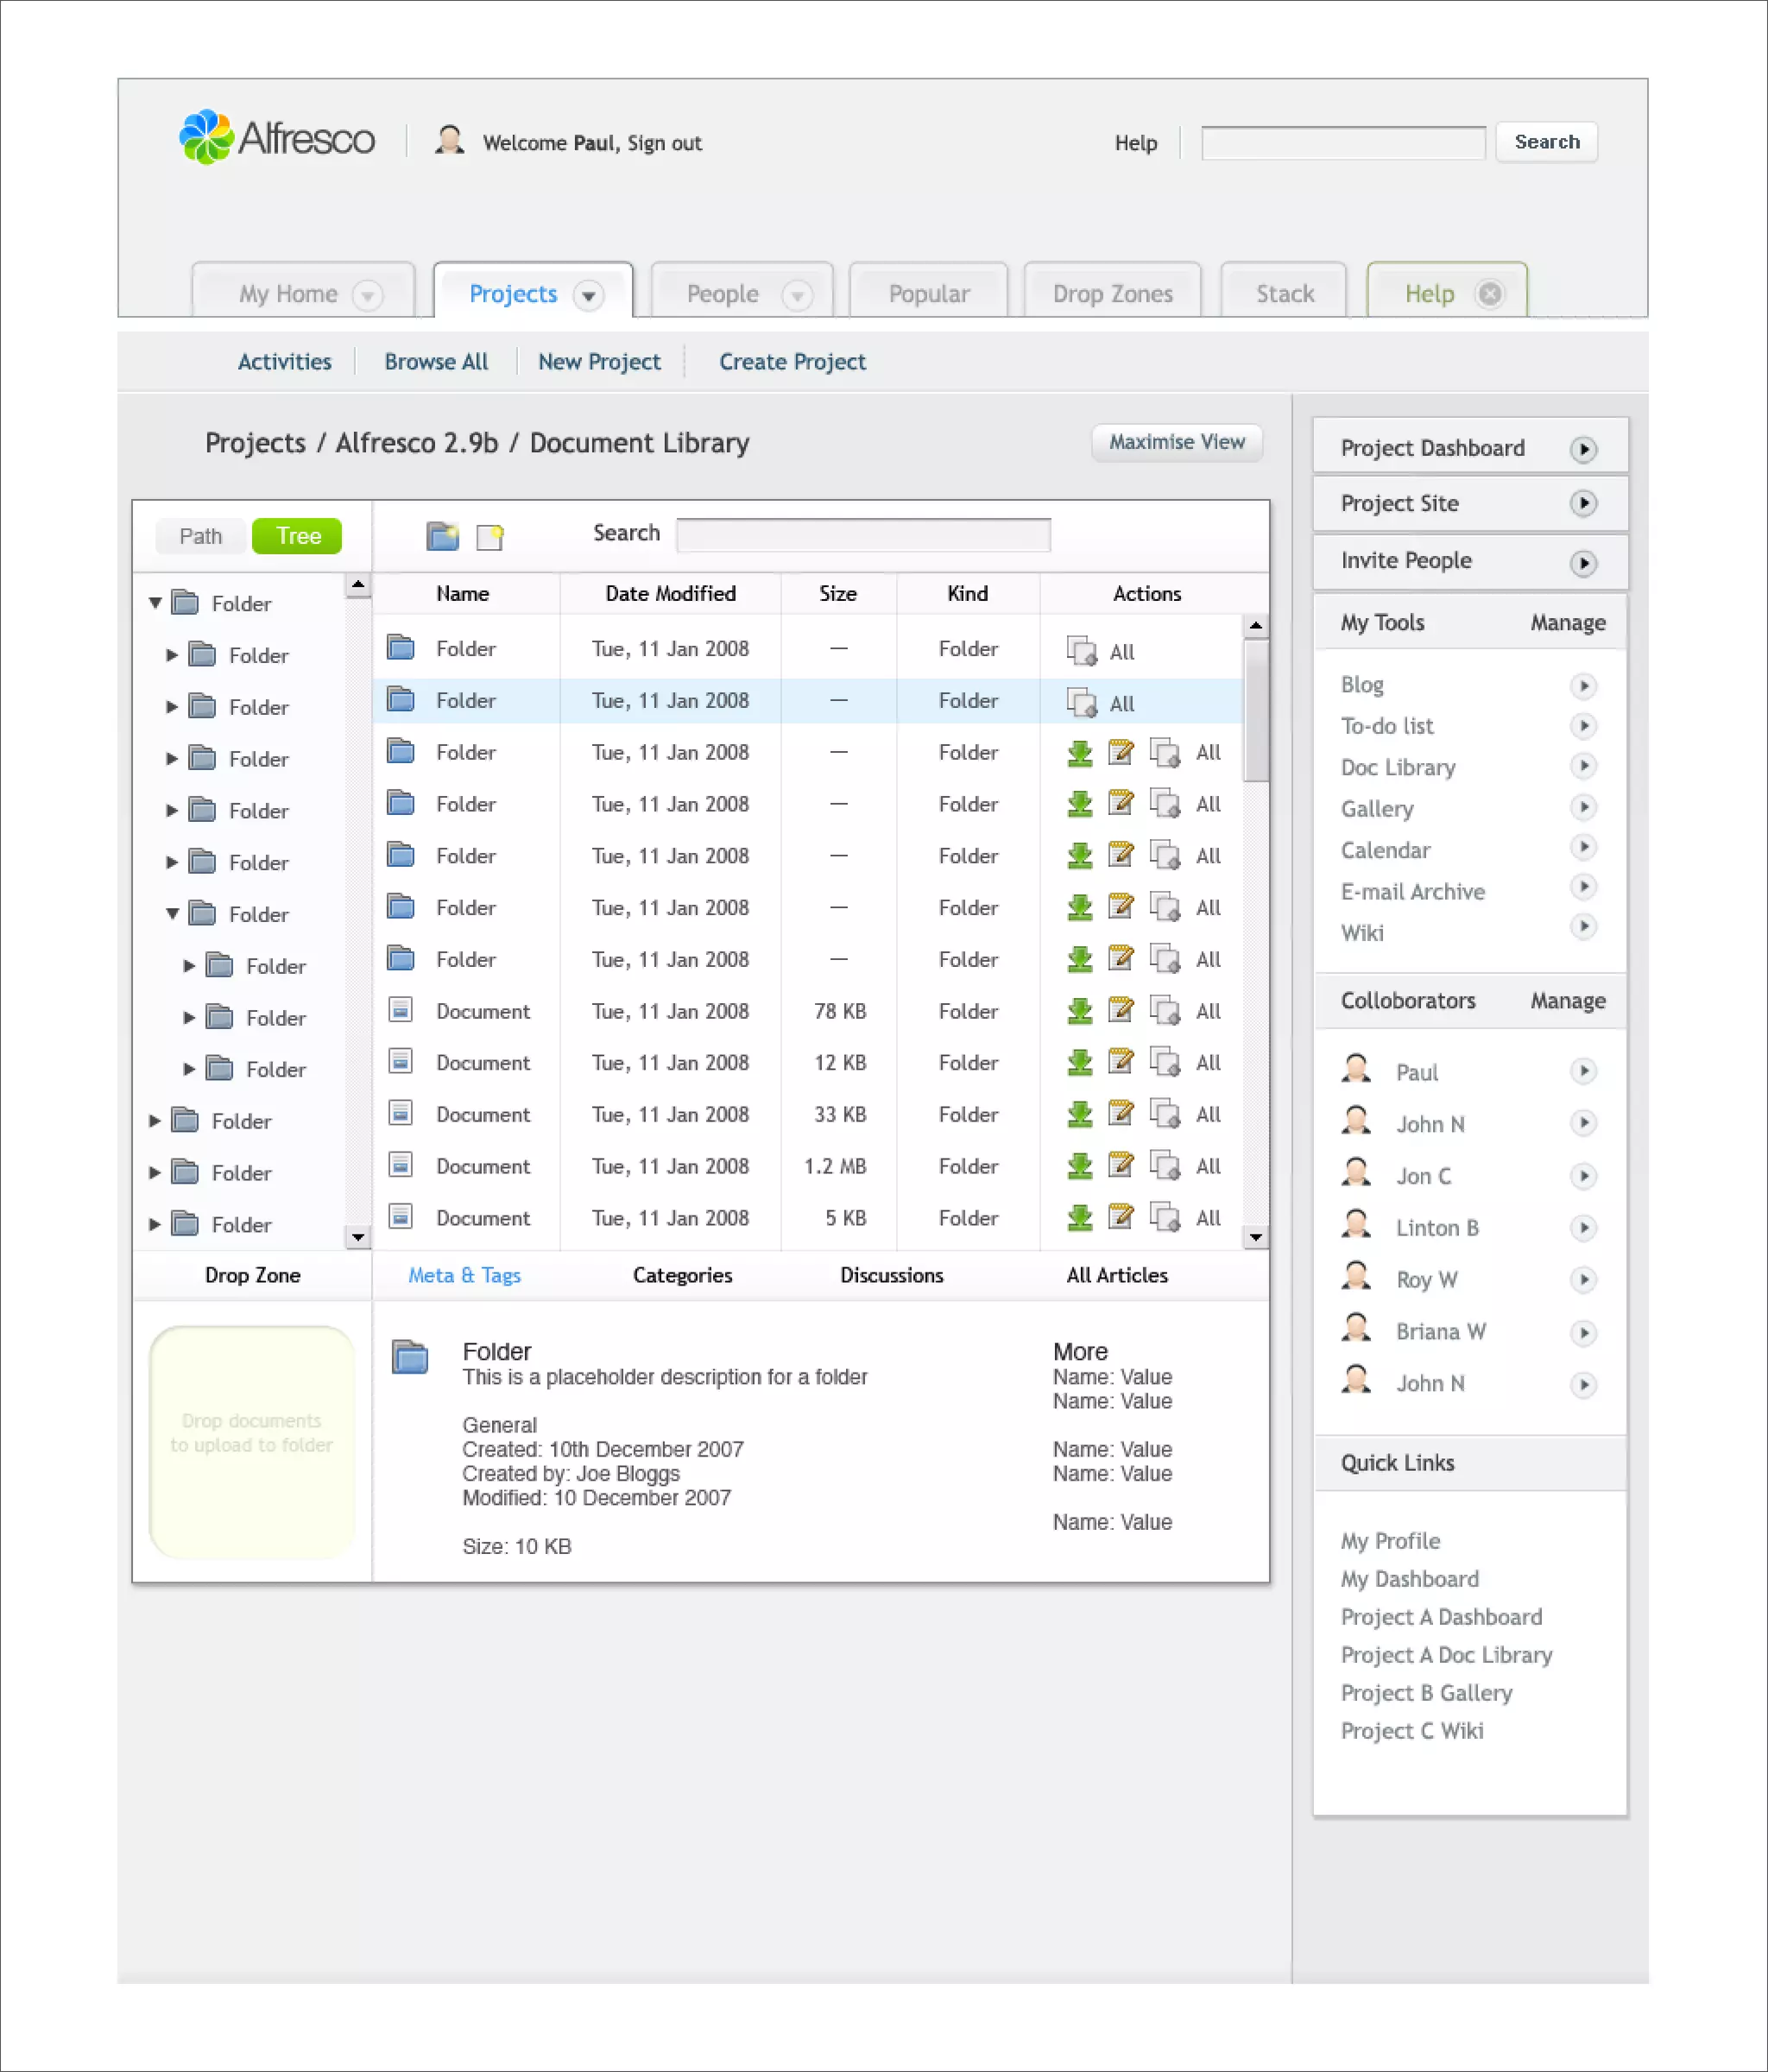Click the arrow icon next to Briana W
This screenshot has width=1768, height=2072.
1583,1333
